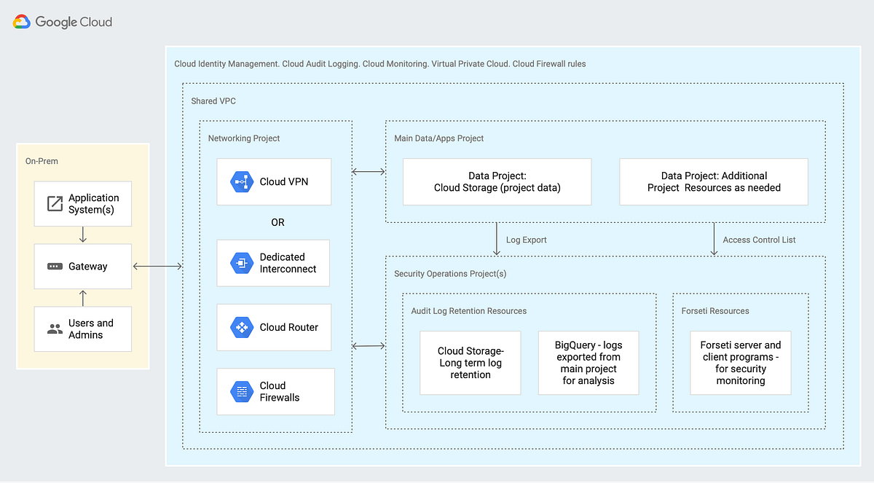Viewport: 874px width, 483px height.
Task: Click the Audit Log Retention Resources label
Action: pyautogui.click(x=468, y=310)
